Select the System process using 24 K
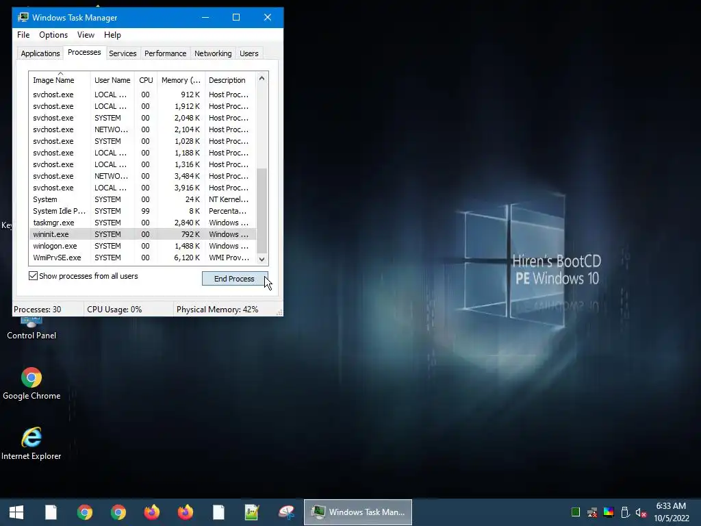This screenshot has width=701, height=526. coord(142,199)
